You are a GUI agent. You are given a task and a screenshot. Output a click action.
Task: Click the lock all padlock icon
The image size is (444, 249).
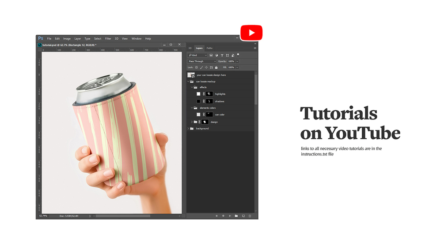point(216,67)
